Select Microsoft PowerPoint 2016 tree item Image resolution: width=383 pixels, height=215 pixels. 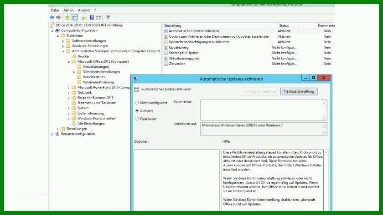tap(104, 87)
